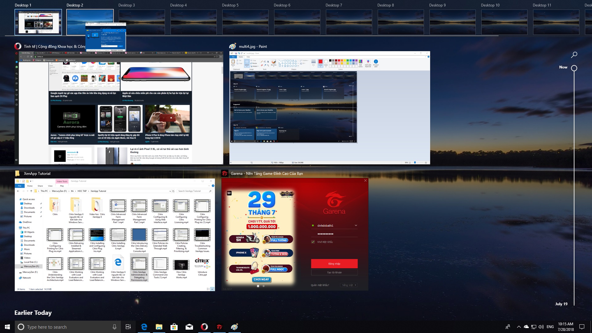Click the Back arrow in XenApp Tutorial window
Screen dimensions: 592x333
pos(18,191)
